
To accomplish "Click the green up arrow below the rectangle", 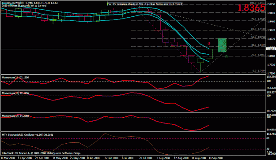I will click(x=227, y=56).
